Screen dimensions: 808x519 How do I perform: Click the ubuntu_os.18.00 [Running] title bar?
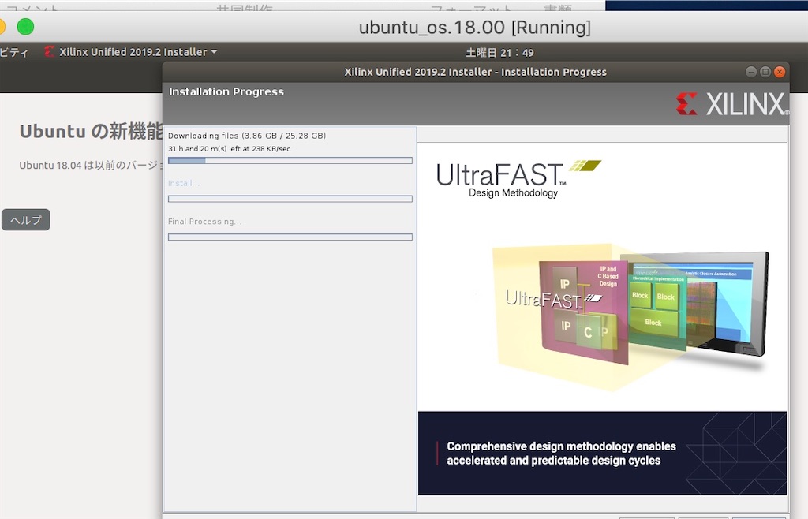click(474, 27)
